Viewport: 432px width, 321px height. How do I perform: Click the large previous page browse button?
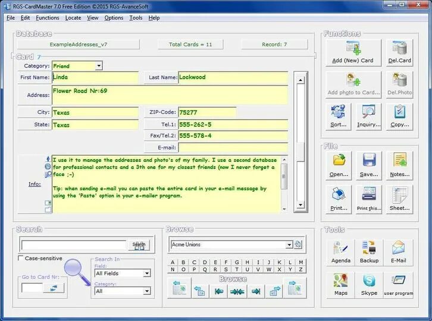tap(179, 288)
